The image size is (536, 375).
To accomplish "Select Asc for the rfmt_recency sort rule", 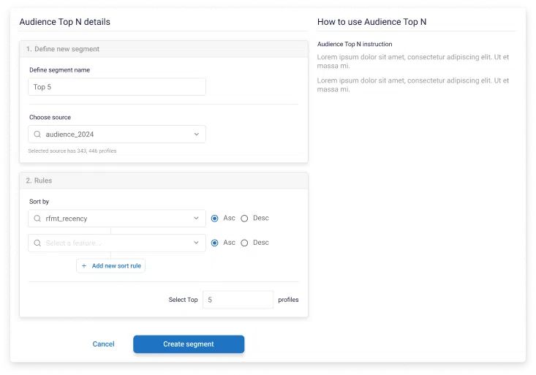I will click(x=215, y=218).
